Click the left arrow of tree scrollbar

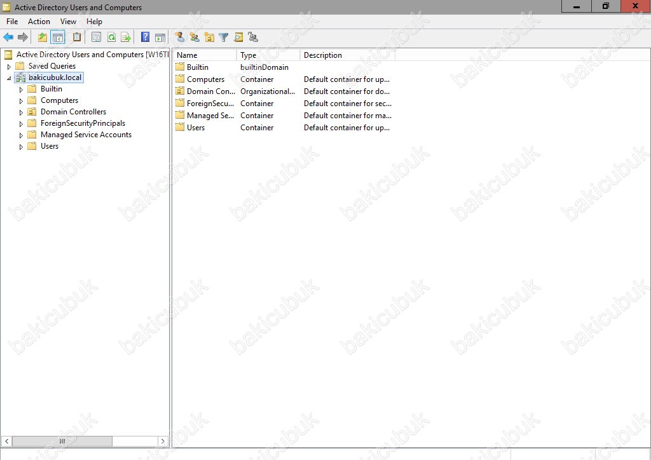(x=6, y=441)
